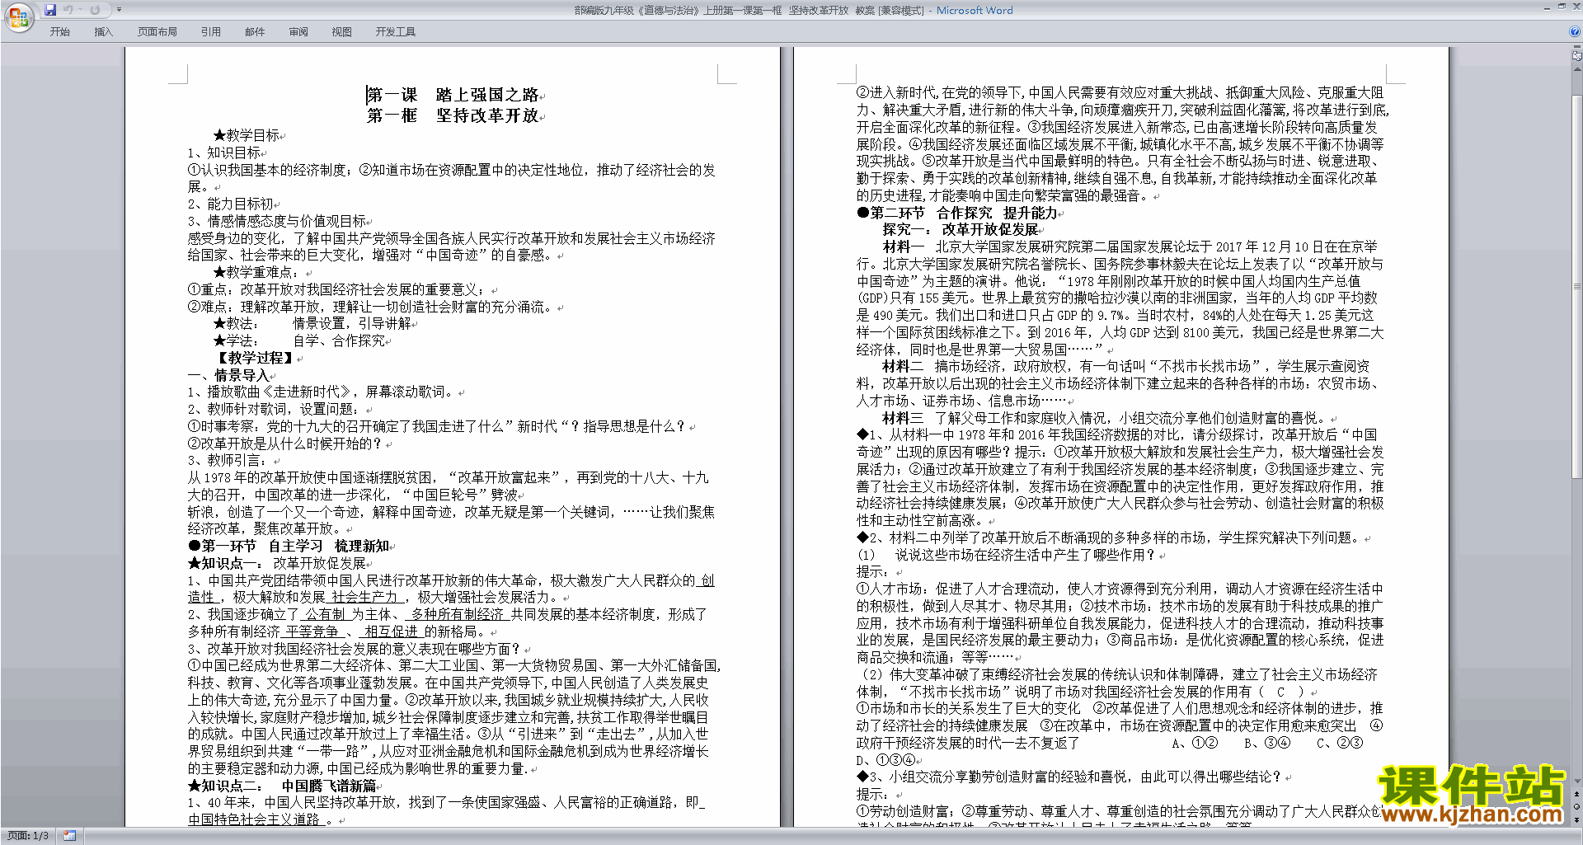1583x845 pixels.
Task: Click the vertical scrollbar up arrow
Action: pyautogui.click(x=1577, y=69)
